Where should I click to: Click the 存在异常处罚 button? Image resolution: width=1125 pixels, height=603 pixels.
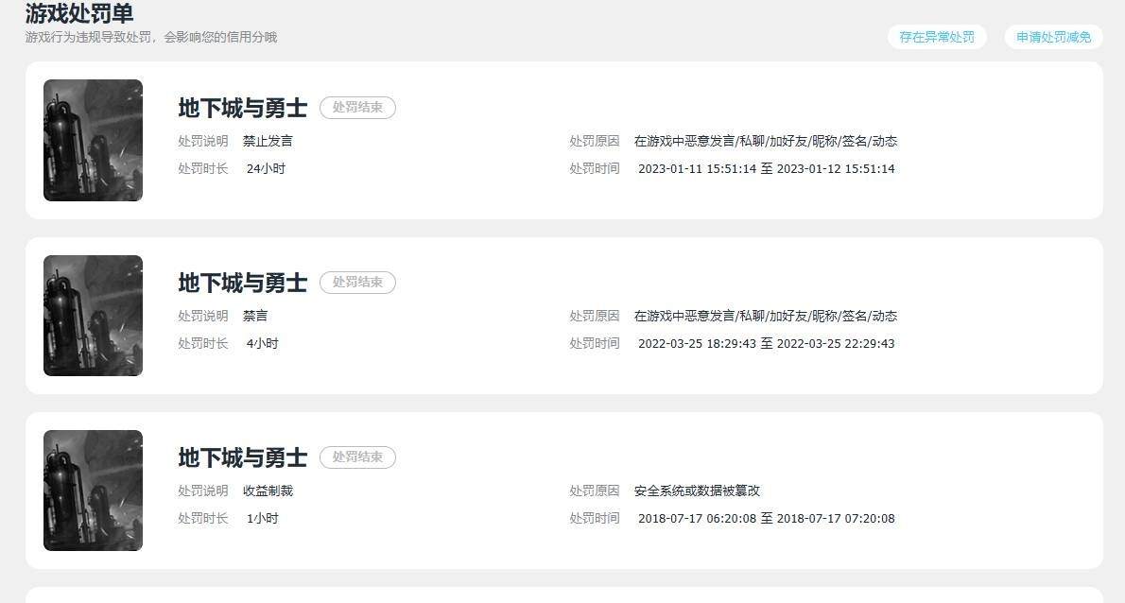[937, 37]
